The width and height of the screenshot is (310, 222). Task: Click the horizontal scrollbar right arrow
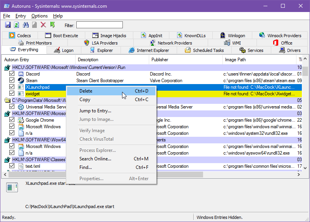click(x=299, y=175)
